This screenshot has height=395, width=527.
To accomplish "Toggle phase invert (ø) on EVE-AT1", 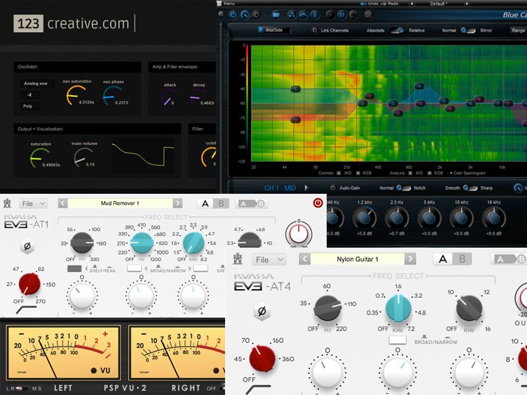I will pos(26,245).
